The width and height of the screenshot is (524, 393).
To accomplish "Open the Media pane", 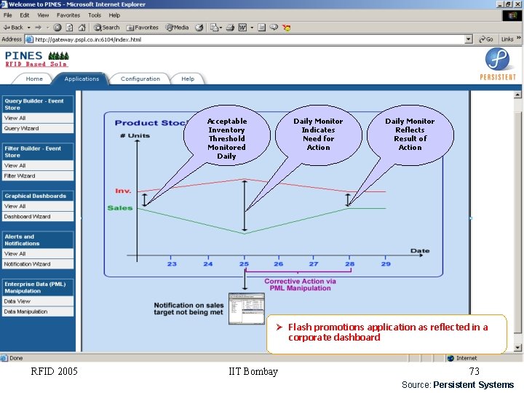I will click(x=178, y=28).
